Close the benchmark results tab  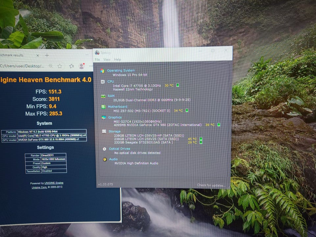38,55
